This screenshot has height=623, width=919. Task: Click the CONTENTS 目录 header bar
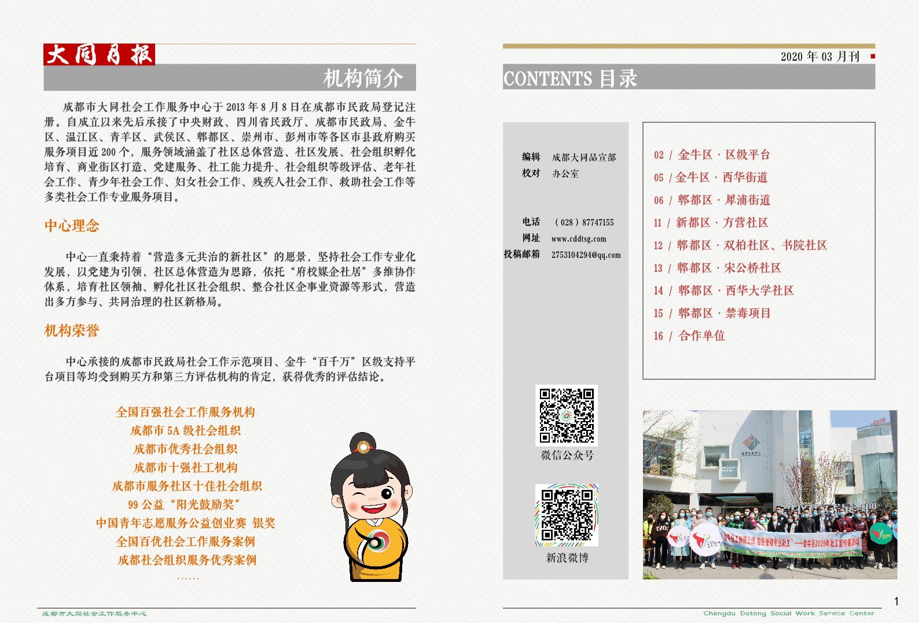click(x=688, y=78)
